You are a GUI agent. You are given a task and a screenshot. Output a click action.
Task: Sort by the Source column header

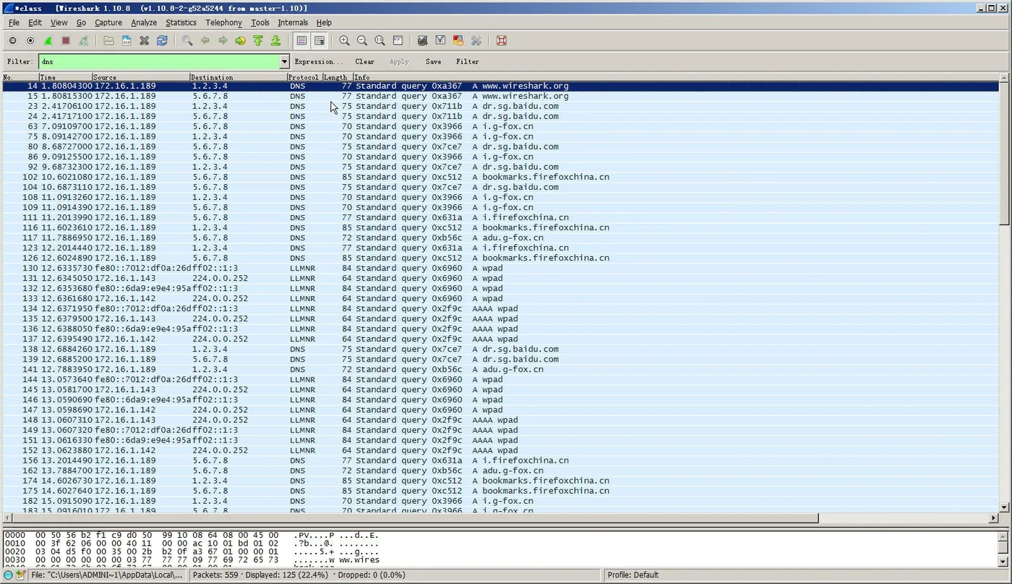tap(141, 77)
